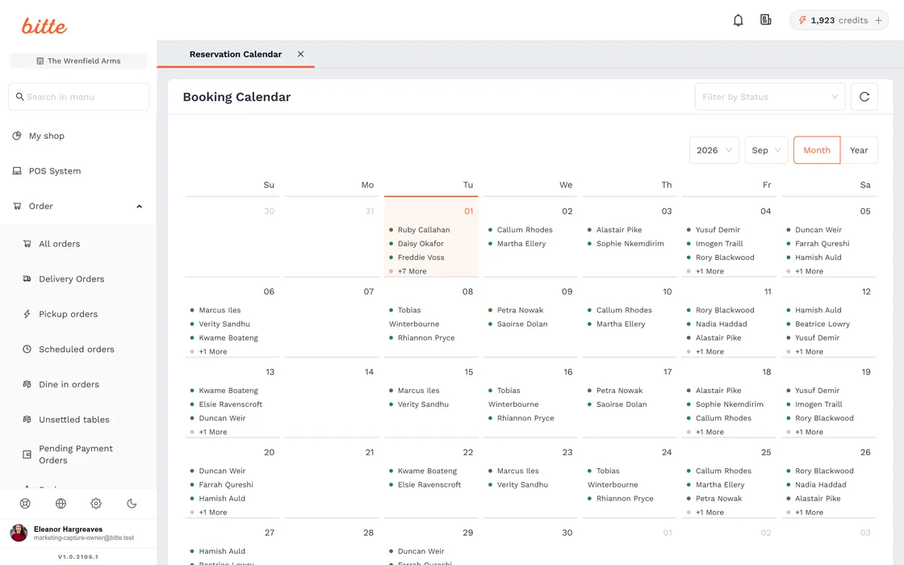The width and height of the screenshot is (904, 565).
Task: Open the Sep month dropdown
Action: tap(766, 150)
